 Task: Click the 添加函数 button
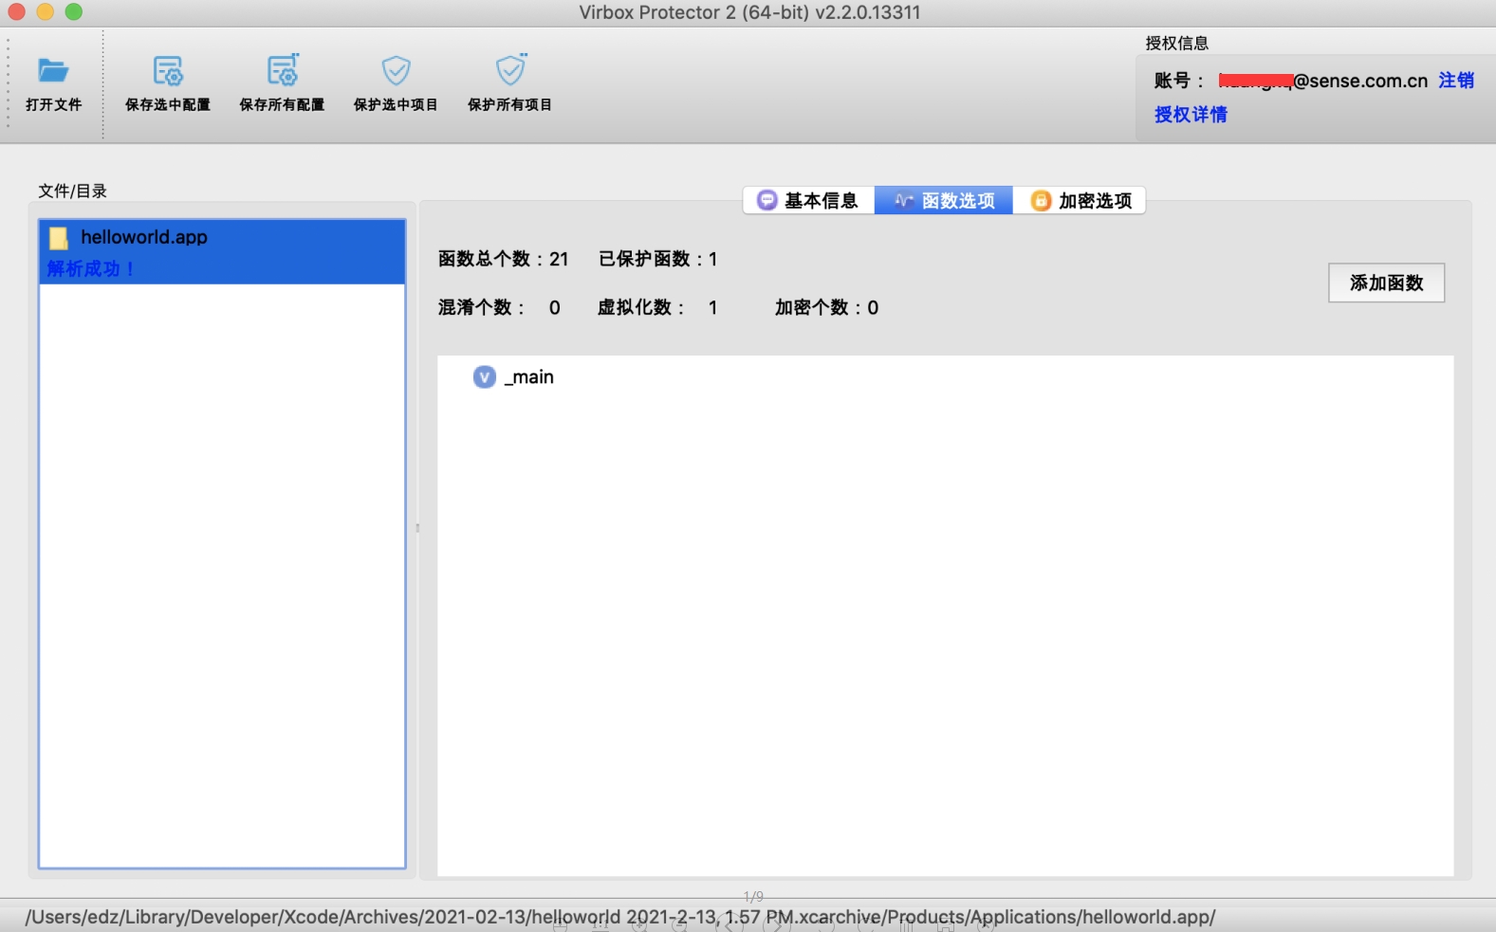click(1386, 283)
